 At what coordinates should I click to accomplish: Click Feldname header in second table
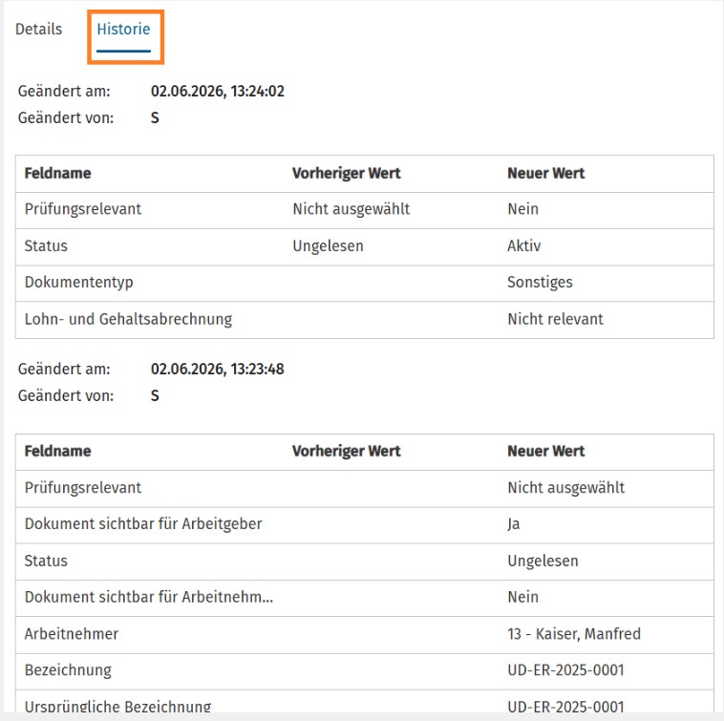(x=57, y=451)
